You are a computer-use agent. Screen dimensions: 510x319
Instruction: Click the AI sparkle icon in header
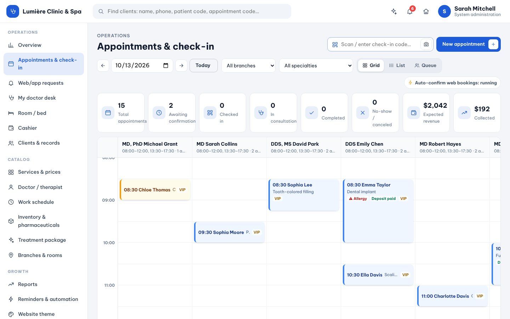[x=393, y=11]
